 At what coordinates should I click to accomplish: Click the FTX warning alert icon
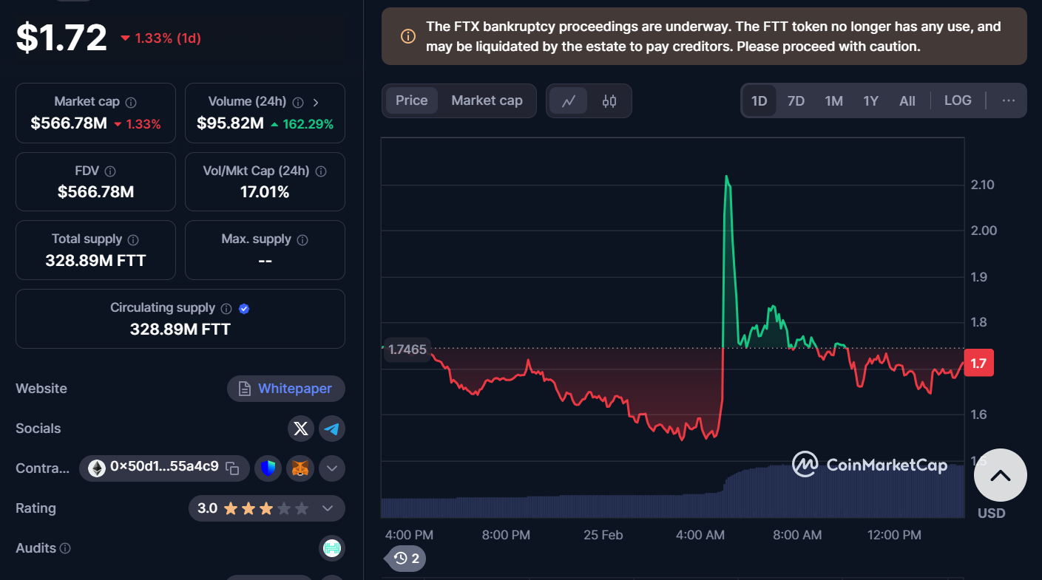coord(407,36)
